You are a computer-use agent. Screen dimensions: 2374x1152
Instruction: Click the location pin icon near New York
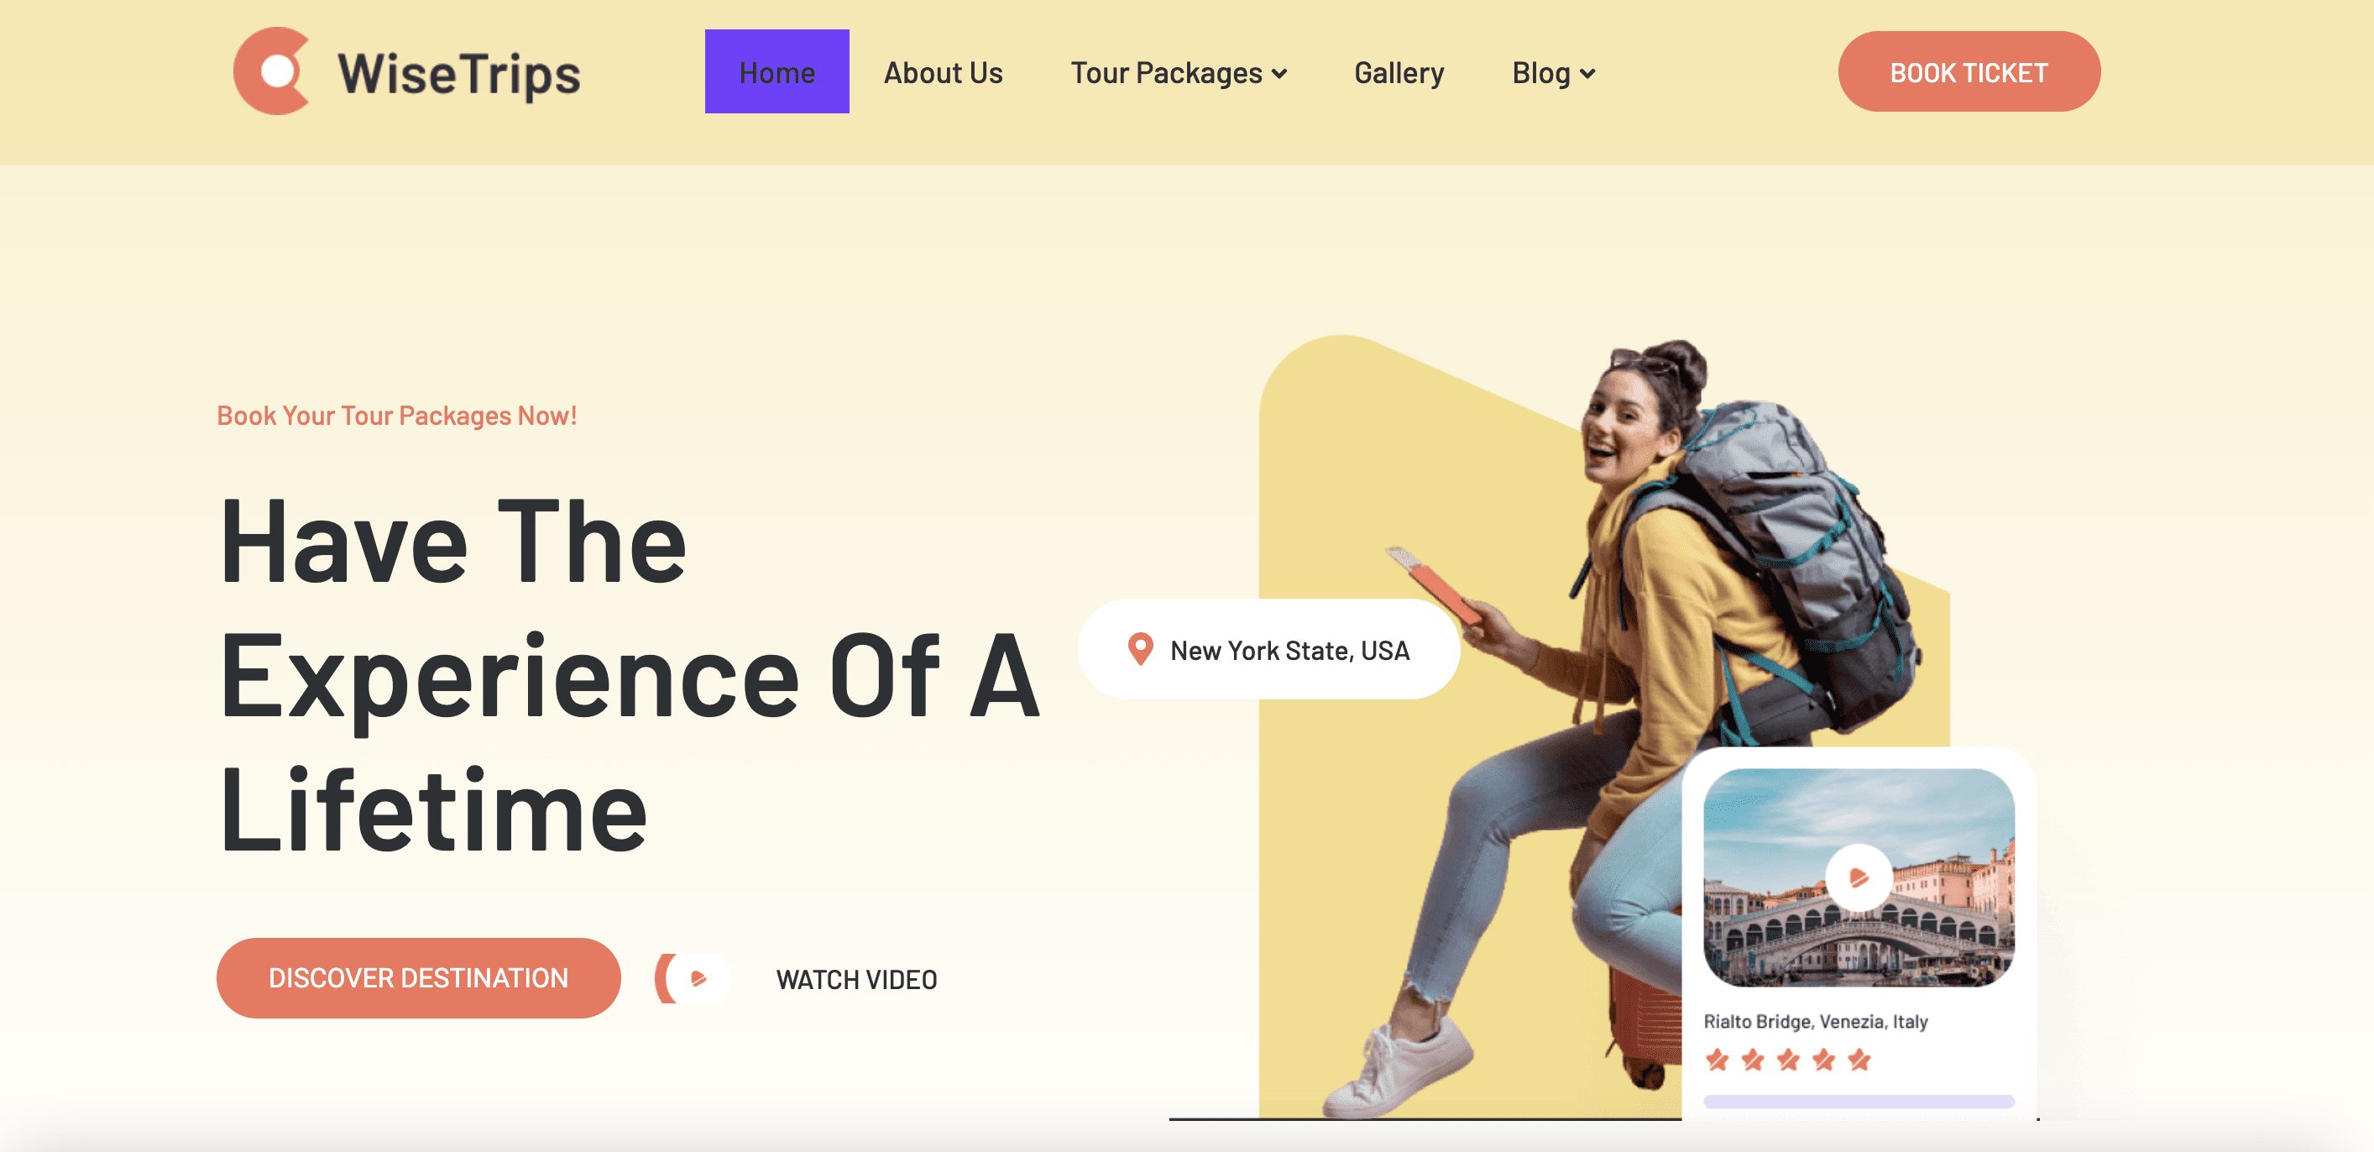(1140, 649)
